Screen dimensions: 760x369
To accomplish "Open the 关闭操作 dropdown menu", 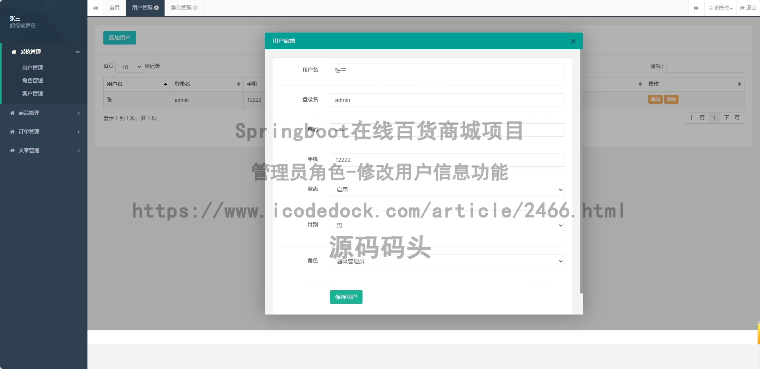I will click(x=720, y=8).
